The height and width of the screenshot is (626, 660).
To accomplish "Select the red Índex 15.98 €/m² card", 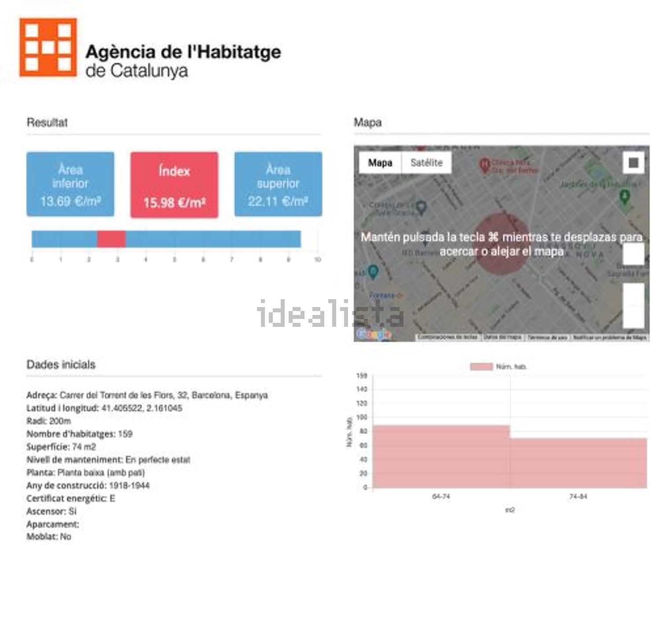I will click(174, 185).
